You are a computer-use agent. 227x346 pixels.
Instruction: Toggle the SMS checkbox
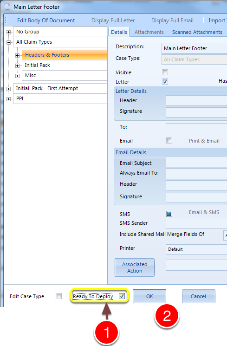pos(169,214)
